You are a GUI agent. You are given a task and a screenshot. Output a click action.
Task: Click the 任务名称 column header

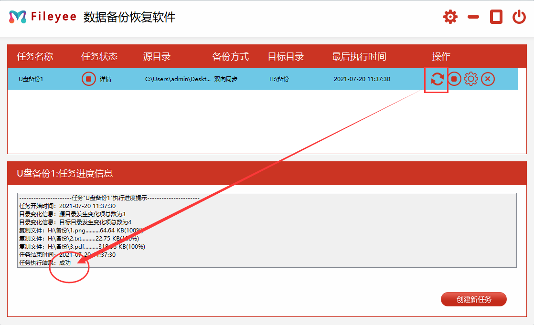[35, 56]
